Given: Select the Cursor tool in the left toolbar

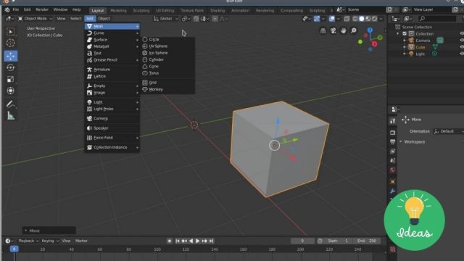Looking at the screenshot, I should tap(11, 43).
